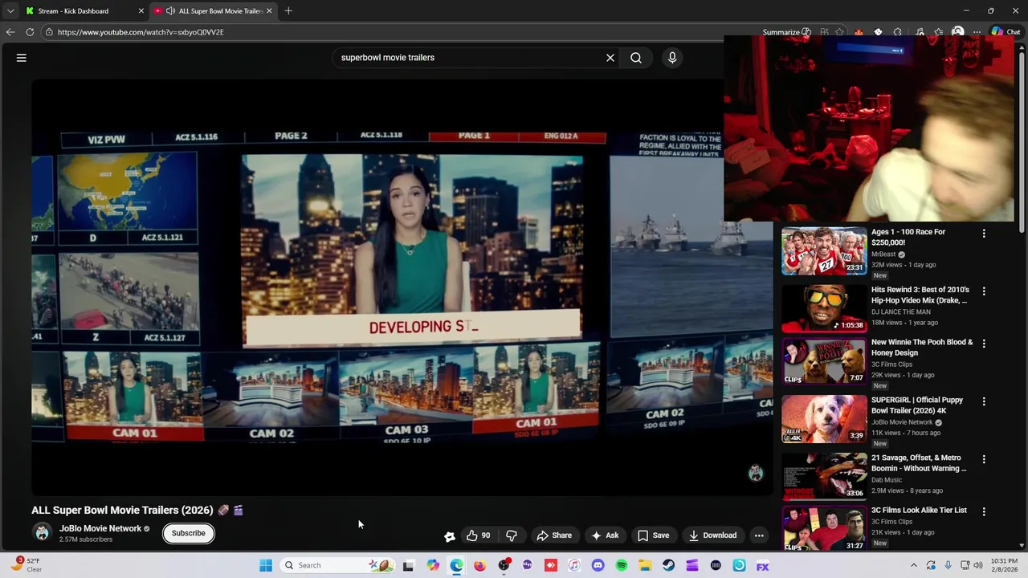Open 3C Films Look Alike Tier List title
This screenshot has width=1028, height=578.
click(x=919, y=510)
